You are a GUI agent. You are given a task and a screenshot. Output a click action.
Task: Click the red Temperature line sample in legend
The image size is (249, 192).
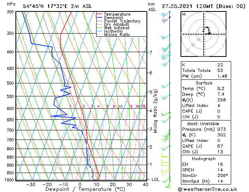[x=100, y=14]
